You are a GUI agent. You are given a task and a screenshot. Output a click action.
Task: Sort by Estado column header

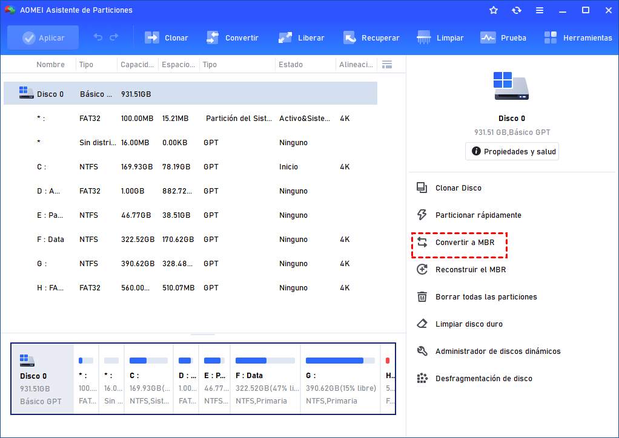click(291, 65)
